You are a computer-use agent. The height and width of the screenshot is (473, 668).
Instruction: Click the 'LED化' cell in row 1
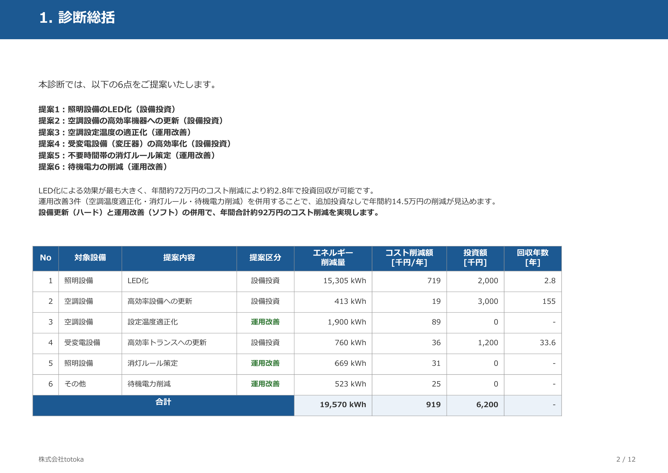(x=179, y=281)
